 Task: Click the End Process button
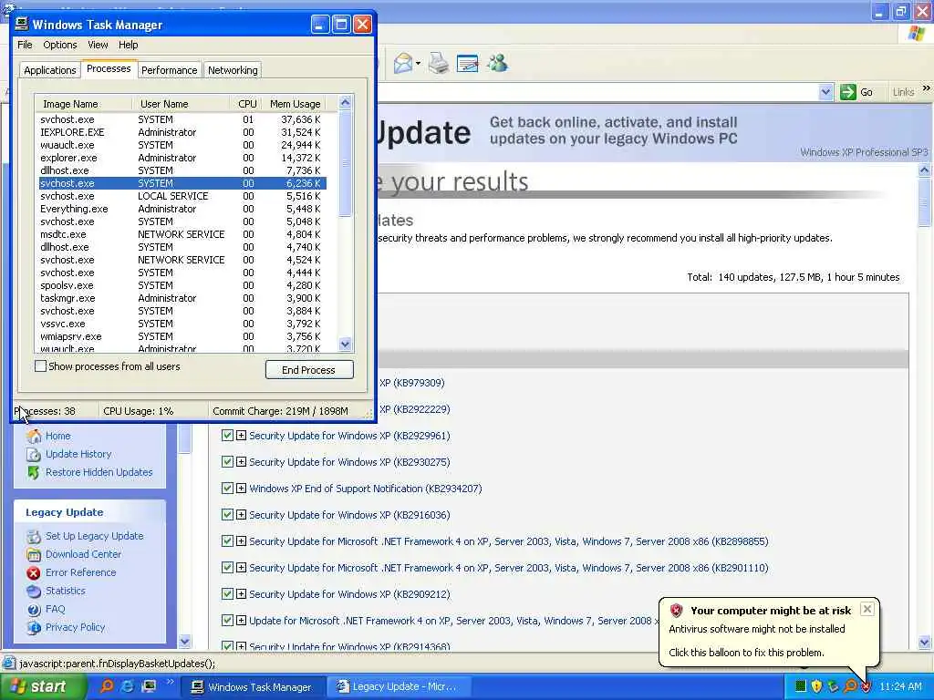309,370
